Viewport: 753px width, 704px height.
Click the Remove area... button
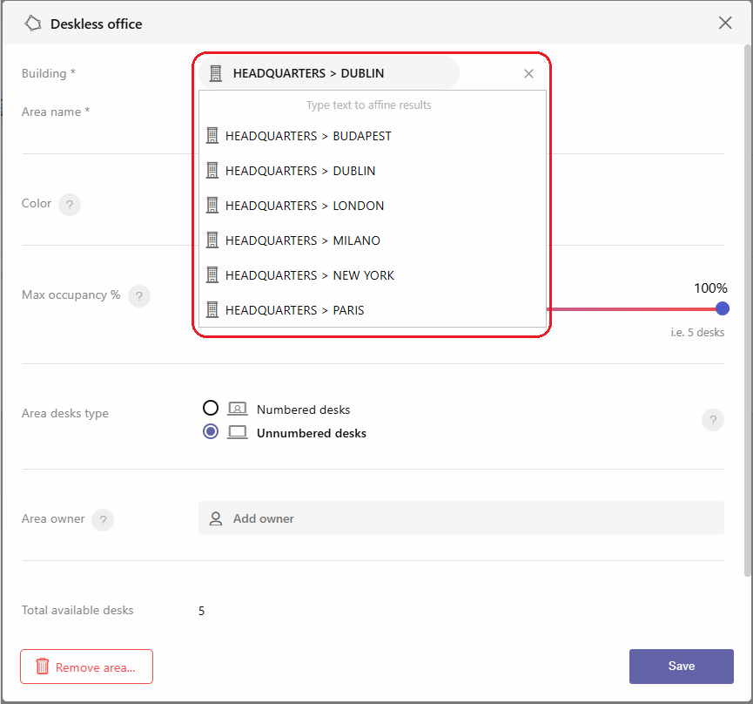(86, 667)
